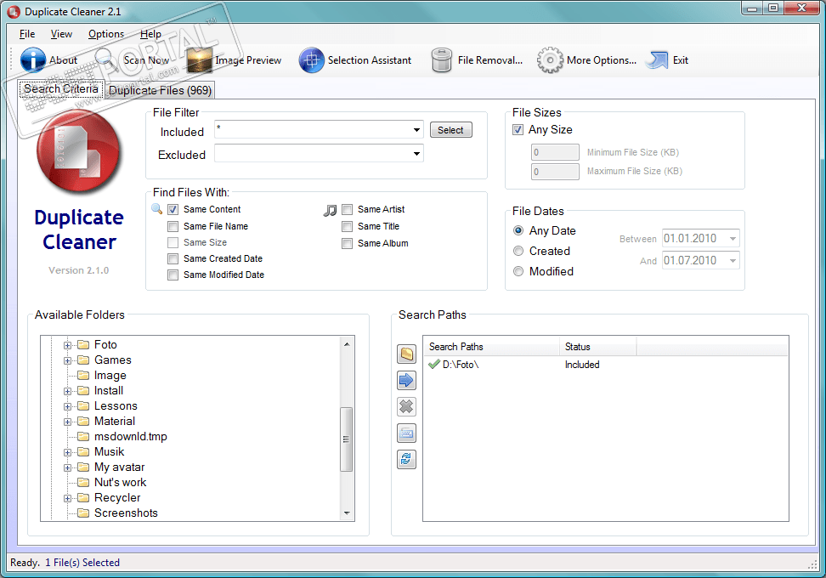The height and width of the screenshot is (578, 826).
Task: Click the folder list scroll down arrow
Action: pyautogui.click(x=346, y=513)
